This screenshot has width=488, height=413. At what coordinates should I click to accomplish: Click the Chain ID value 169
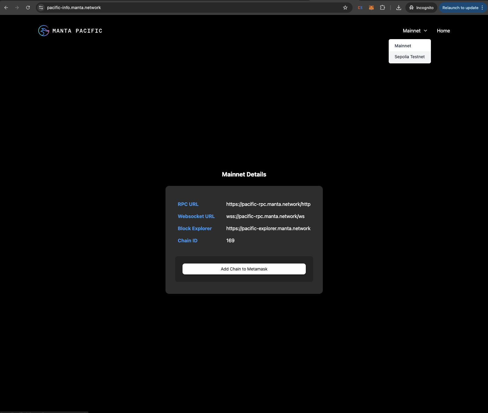(230, 240)
